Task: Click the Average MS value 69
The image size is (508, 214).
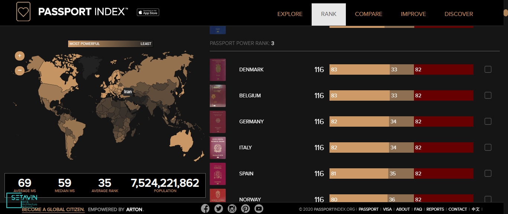Action: 25,183
